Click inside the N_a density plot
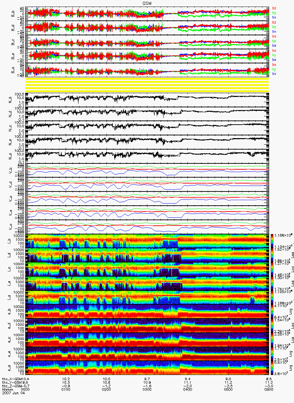This screenshot has height=403, width=294. 147,156
